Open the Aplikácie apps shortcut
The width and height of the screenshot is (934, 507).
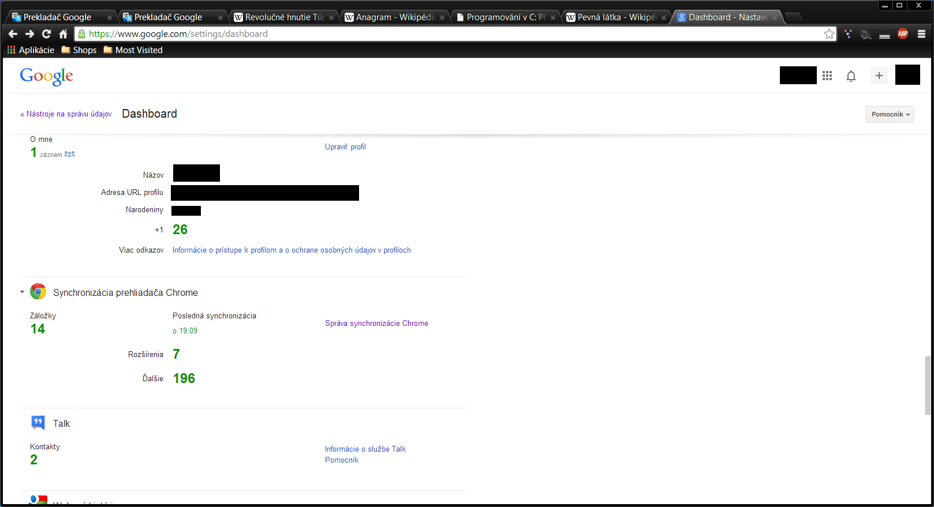[x=31, y=50]
